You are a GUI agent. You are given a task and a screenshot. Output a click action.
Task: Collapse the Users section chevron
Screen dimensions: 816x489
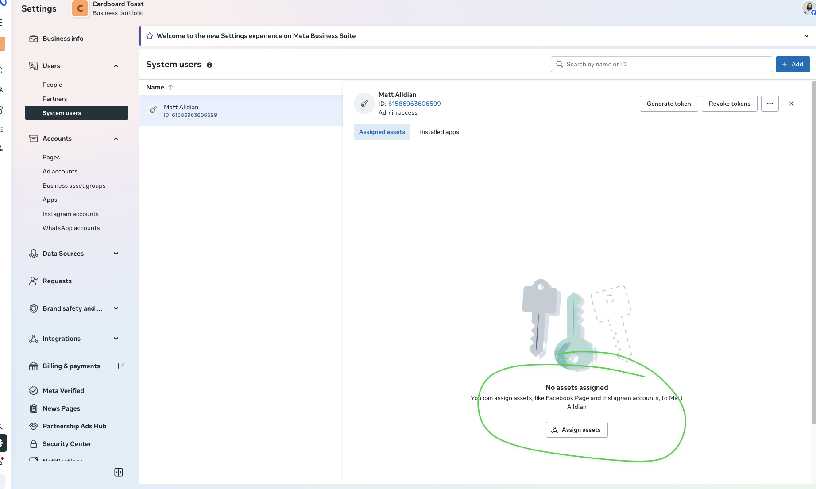tap(116, 66)
